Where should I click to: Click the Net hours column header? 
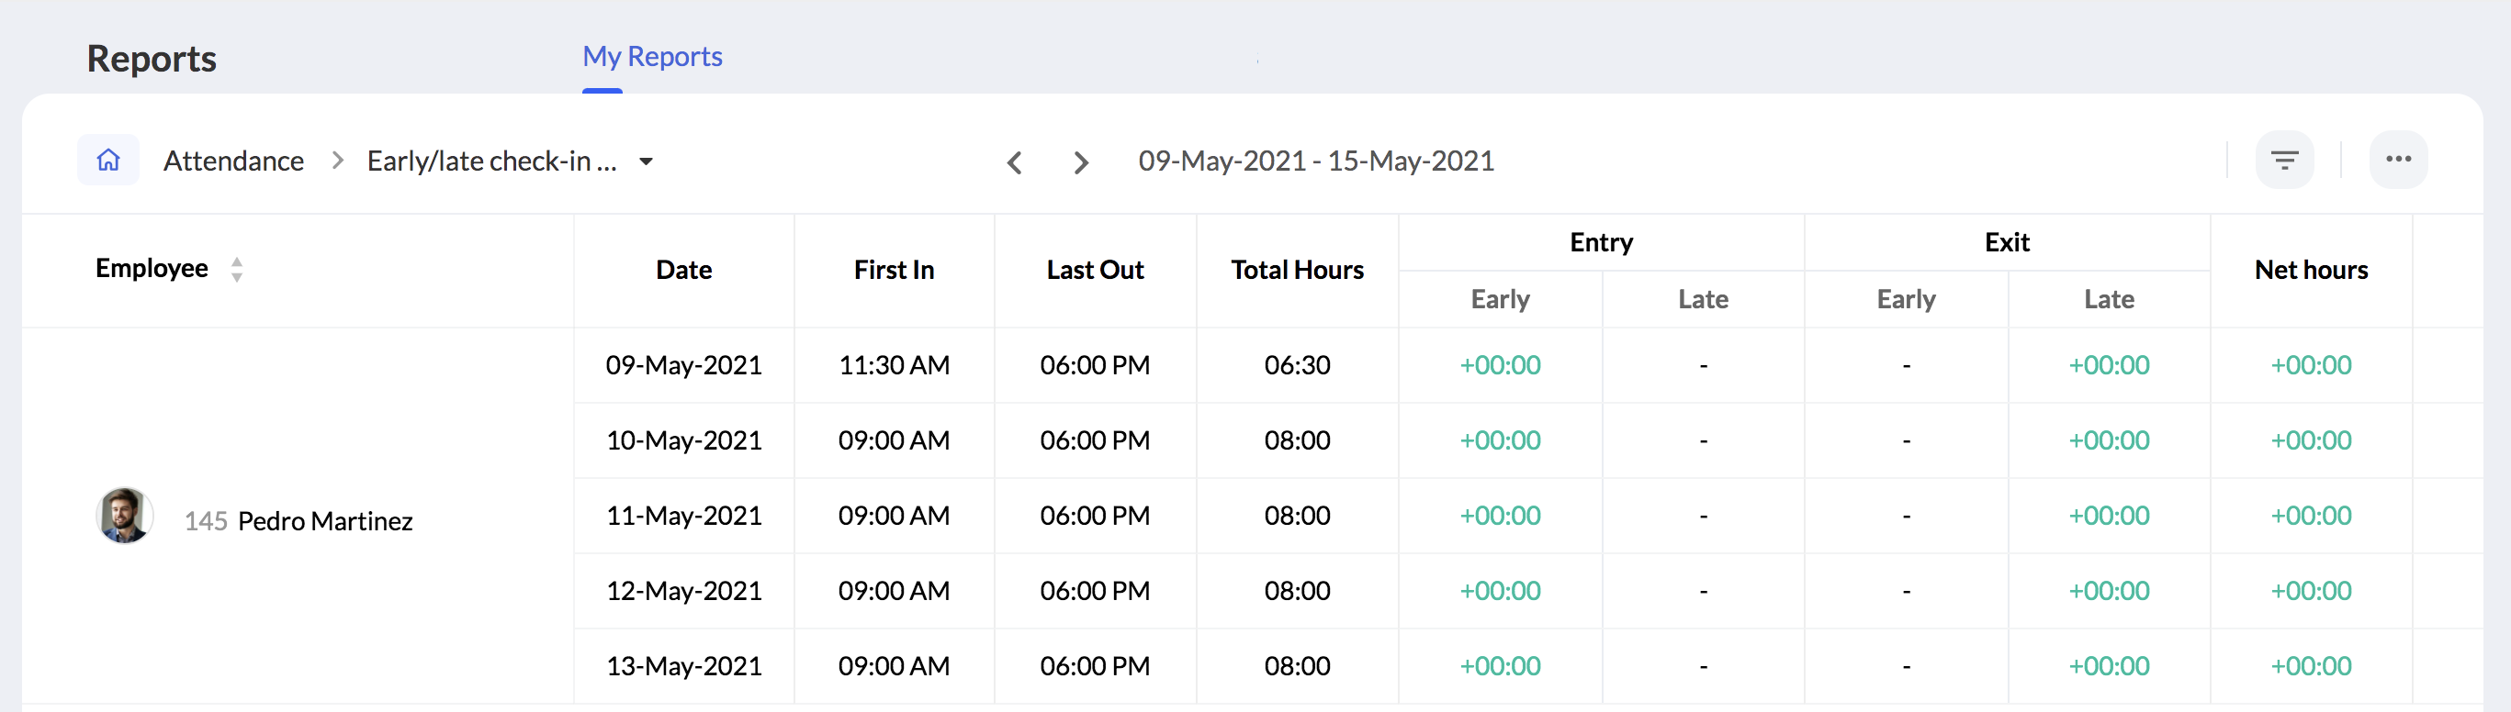click(x=2310, y=270)
